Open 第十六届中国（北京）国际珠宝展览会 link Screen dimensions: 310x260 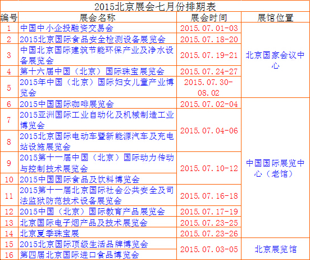[x=92, y=71]
